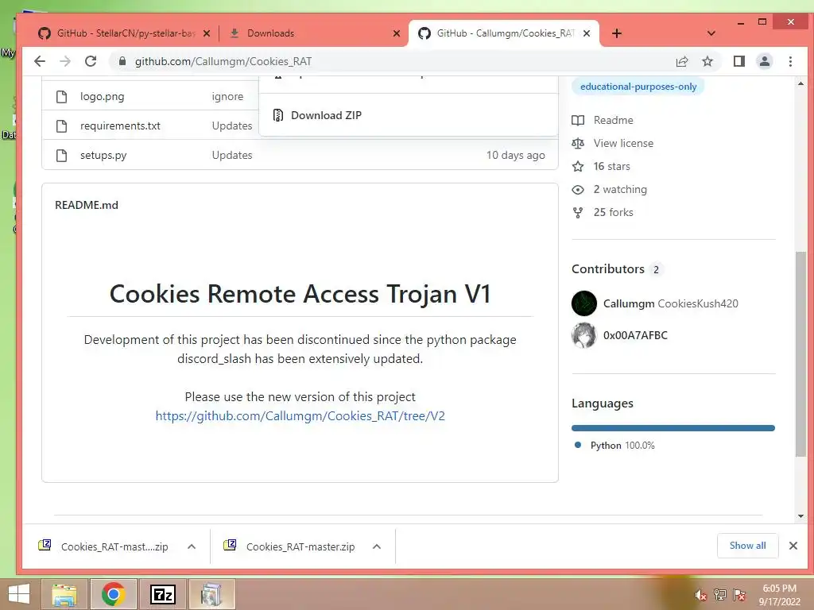Viewport: 814px width, 610px height.
Task: Click README.md heading
Action: click(x=87, y=205)
